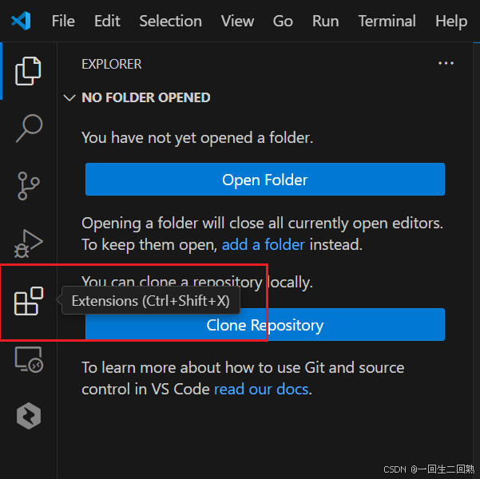Follow the 'add a folder' link
The image size is (480, 479).
coord(264,244)
